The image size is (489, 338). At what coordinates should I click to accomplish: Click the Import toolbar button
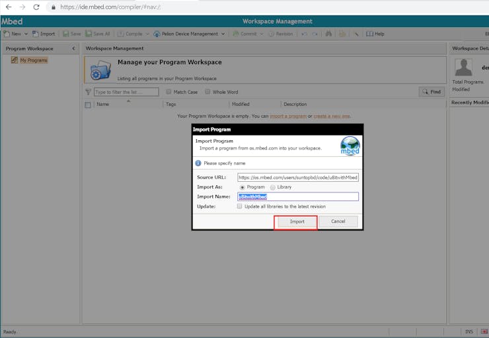coord(44,34)
